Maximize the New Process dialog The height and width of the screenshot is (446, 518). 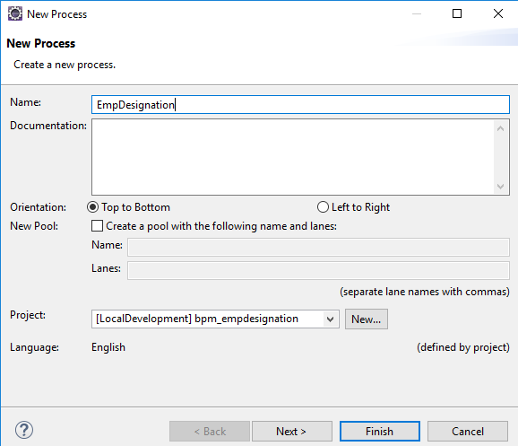[x=457, y=13]
